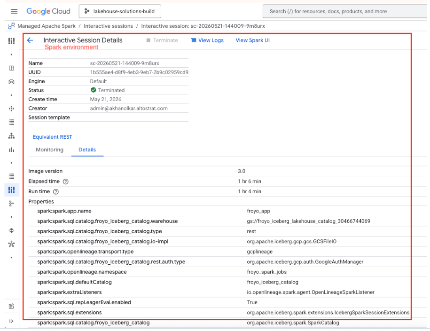Screen dimensions: 430x331
Task: Click the Google Cloud logo
Action: (48, 11)
